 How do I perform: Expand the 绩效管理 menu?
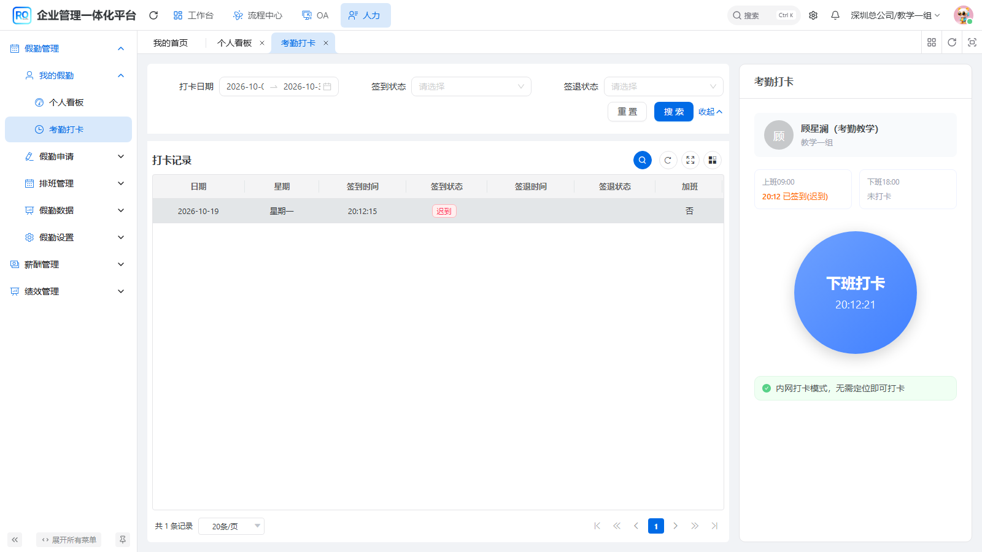[x=68, y=291]
